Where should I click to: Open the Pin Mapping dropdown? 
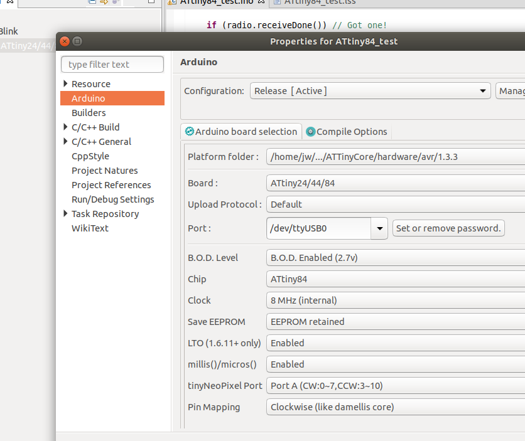pos(396,407)
